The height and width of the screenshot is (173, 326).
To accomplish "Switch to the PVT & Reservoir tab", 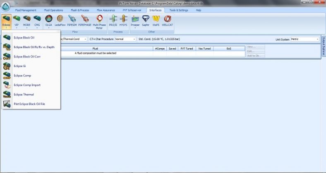I will click(132, 10).
